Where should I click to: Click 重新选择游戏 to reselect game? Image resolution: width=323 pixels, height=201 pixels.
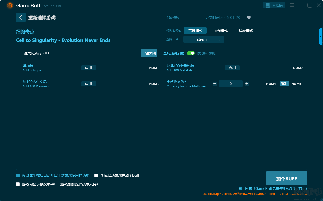(42, 18)
